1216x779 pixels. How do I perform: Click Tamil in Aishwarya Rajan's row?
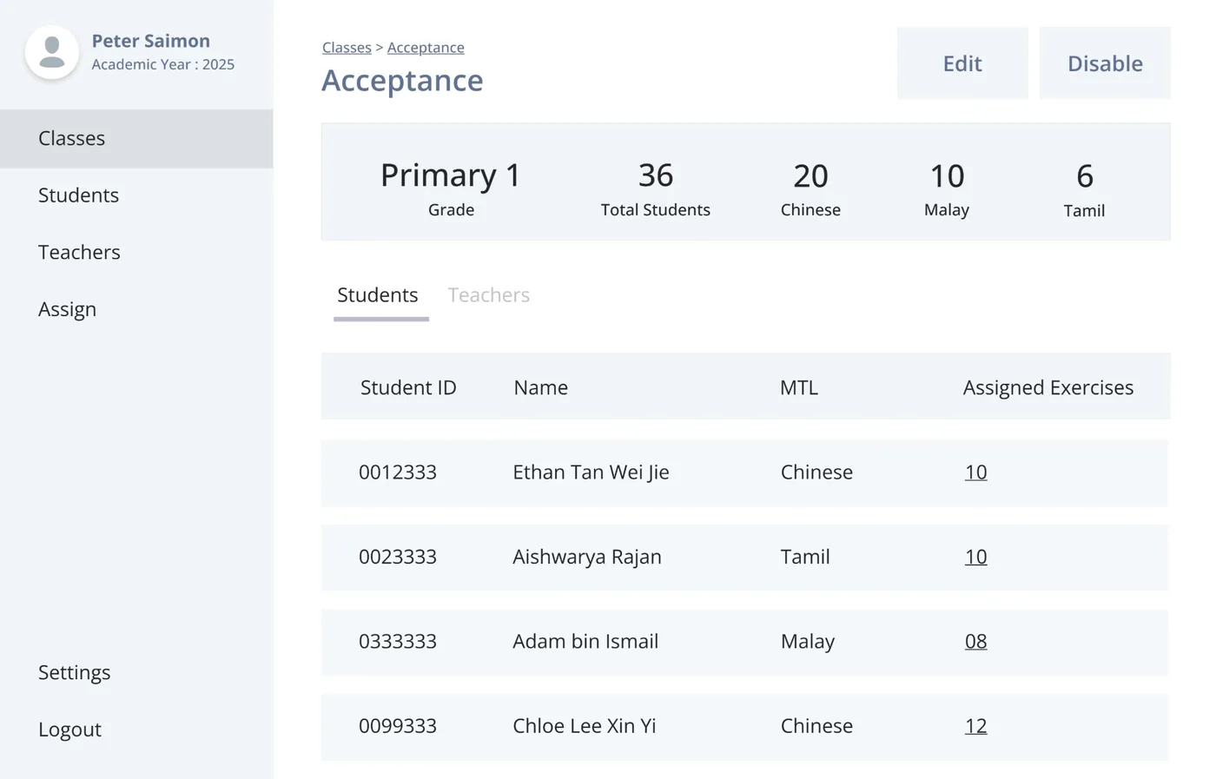click(805, 557)
